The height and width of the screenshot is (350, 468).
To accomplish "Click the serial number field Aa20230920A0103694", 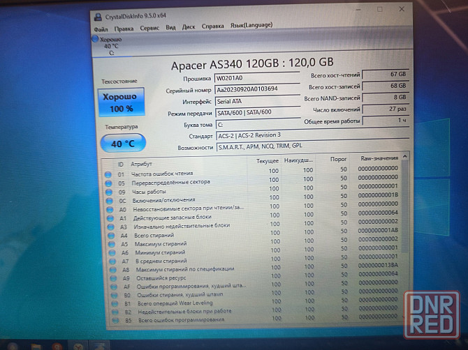I will 257,89.
